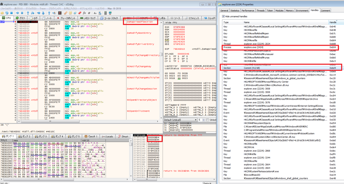Run the debuggee with blue arrow icon

coord(17,13)
